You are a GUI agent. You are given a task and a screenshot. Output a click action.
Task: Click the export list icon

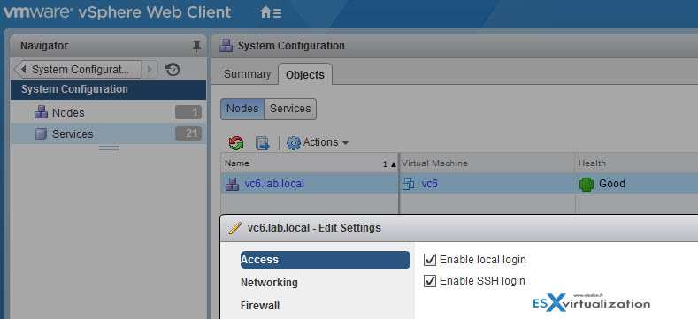[262, 143]
